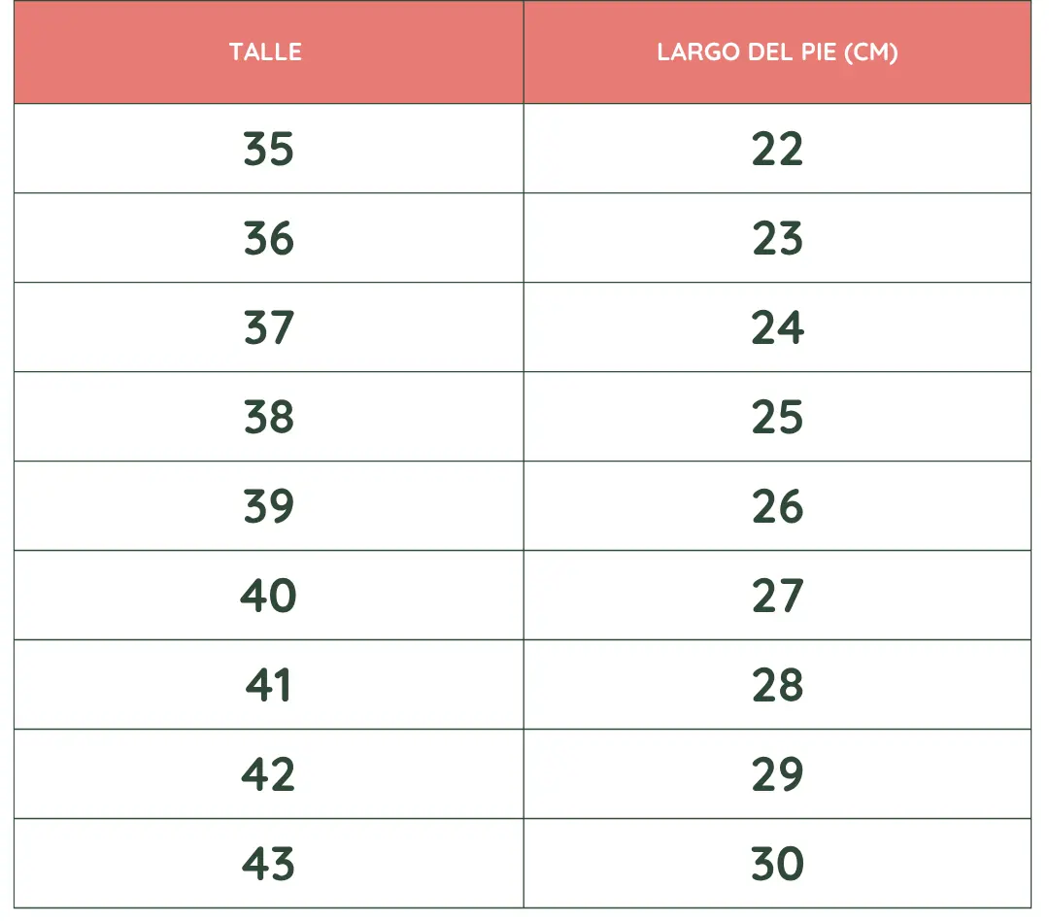Image resolution: width=1049 pixels, height=923 pixels.
Task: Click the 26 cm foot length cell
Action: click(777, 506)
